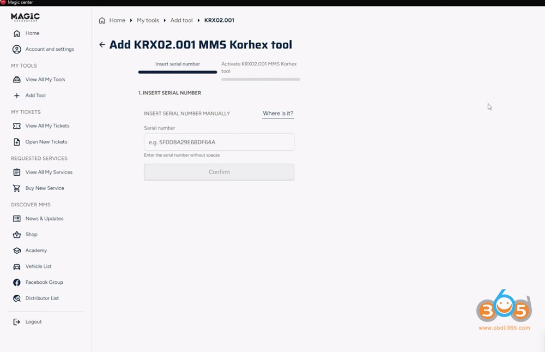The height and width of the screenshot is (352, 545).
Task: Click the View All My Services clipboard icon
Action: [17, 172]
